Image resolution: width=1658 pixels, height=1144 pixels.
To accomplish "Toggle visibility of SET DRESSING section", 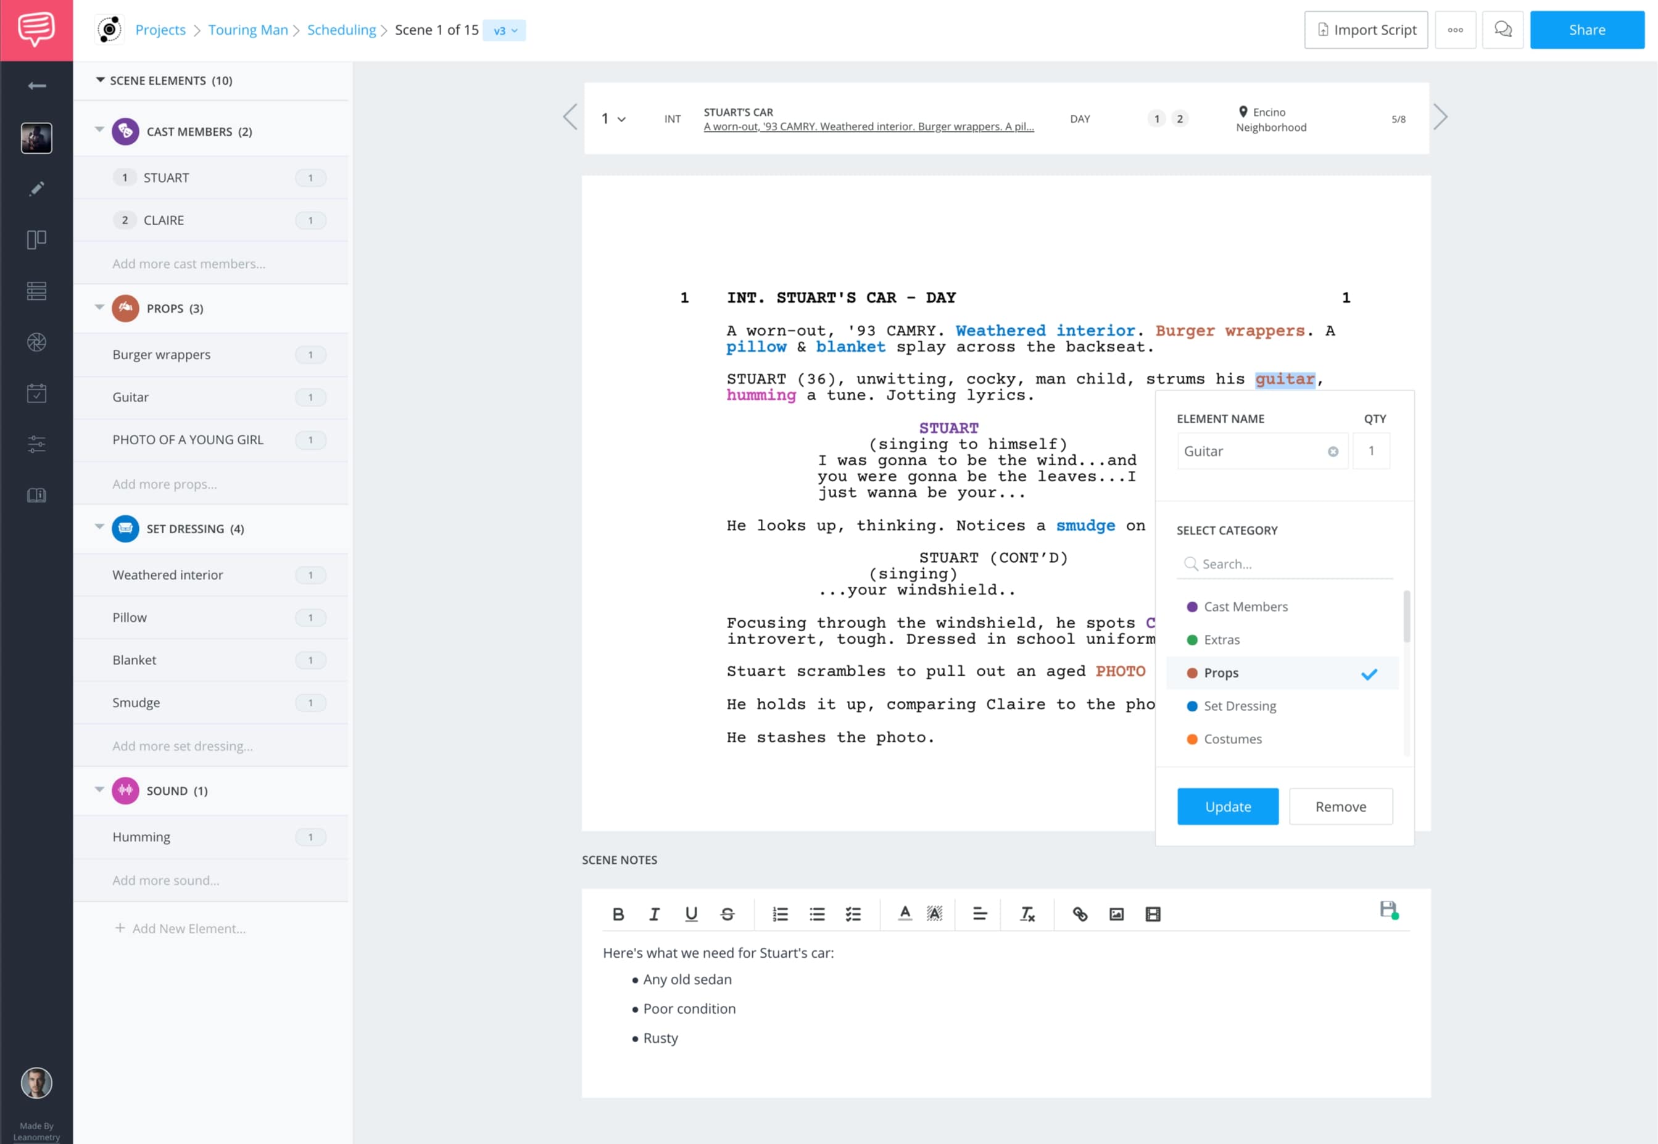I will coord(99,528).
